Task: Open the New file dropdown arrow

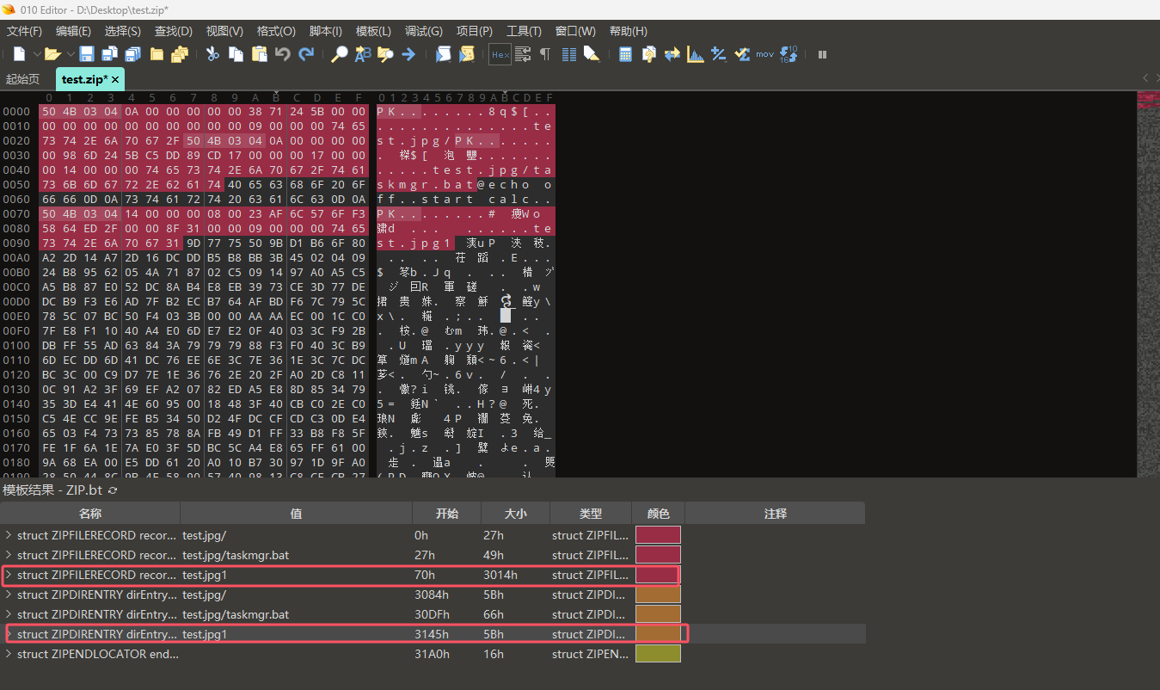Action: [x=36, y=54]
